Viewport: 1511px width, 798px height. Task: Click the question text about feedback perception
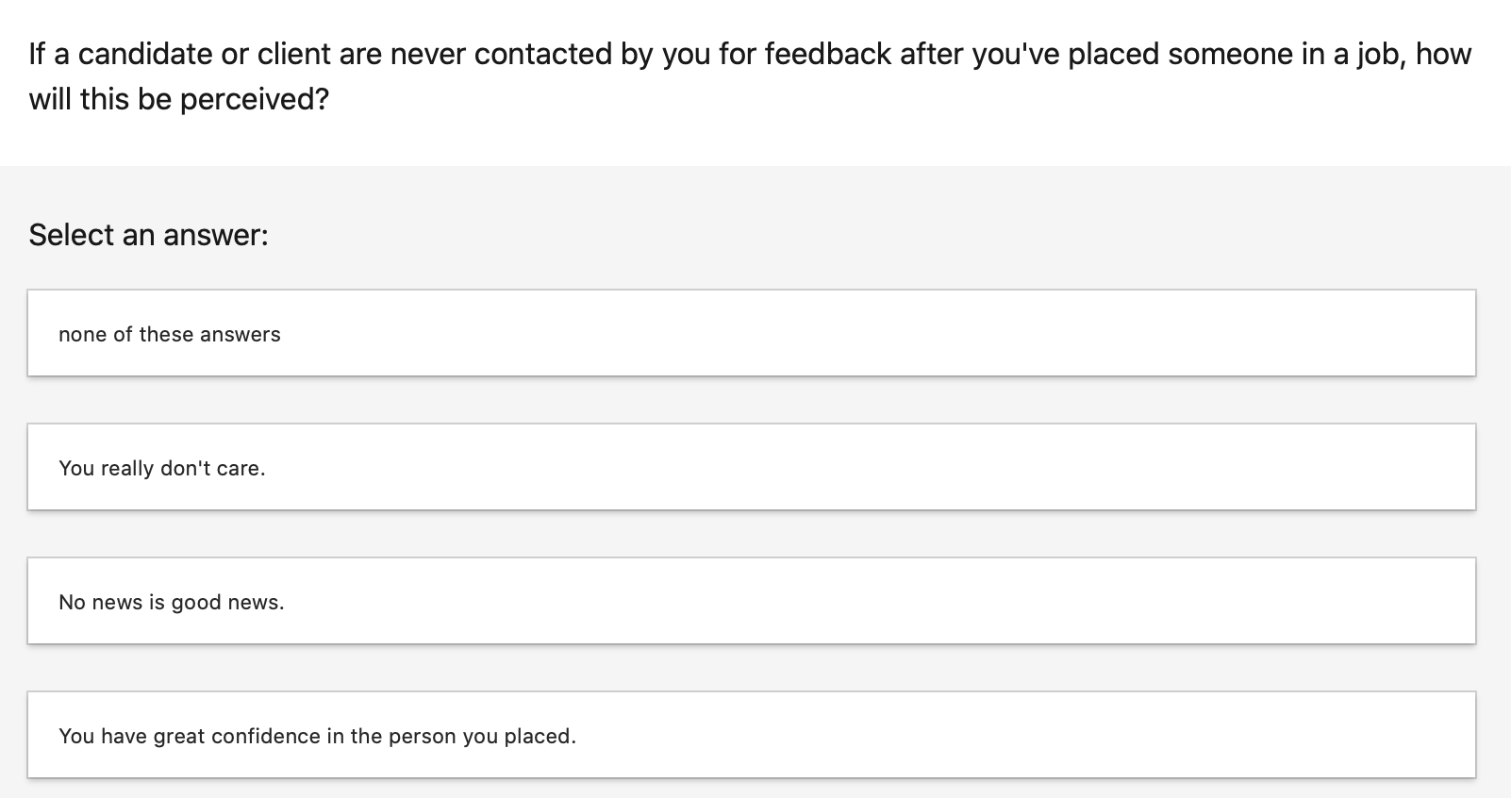(750, 75)
